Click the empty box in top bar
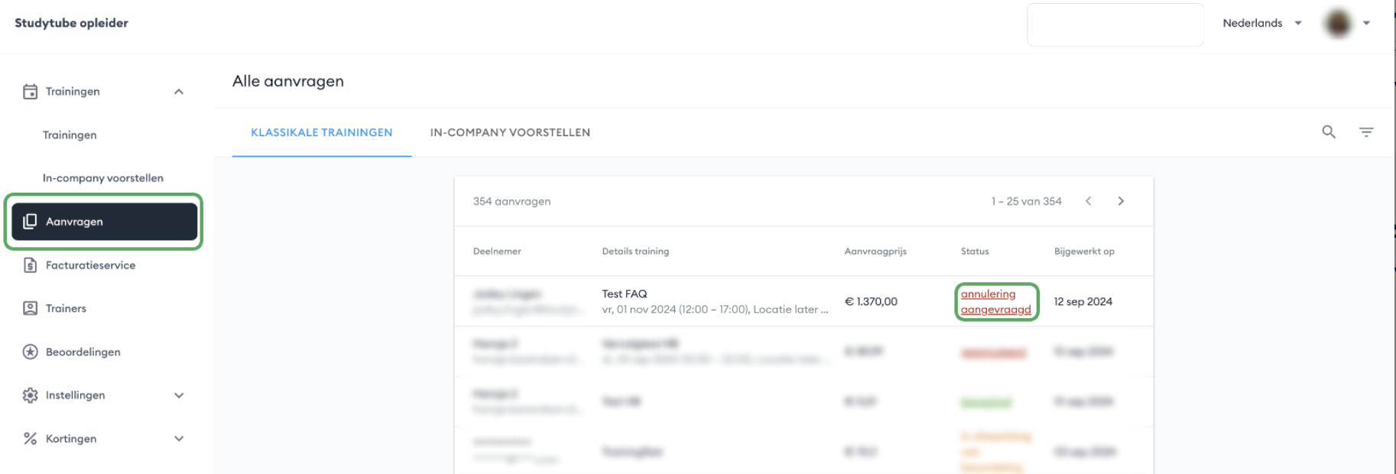The height and width of the screenshot is (474, 1396). [x=1115, y=24]
